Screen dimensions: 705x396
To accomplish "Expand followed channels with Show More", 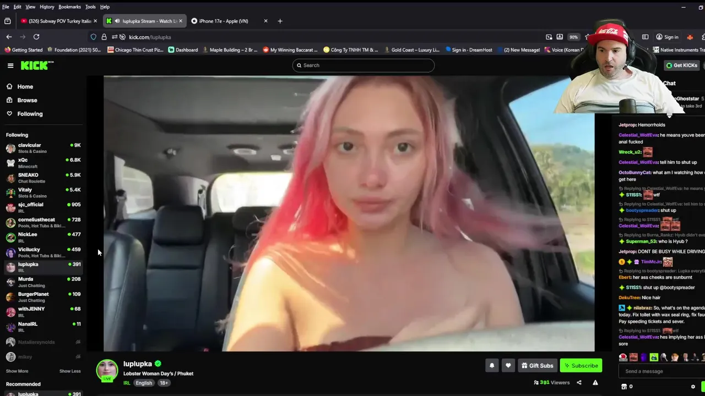I will click(17, 371).
